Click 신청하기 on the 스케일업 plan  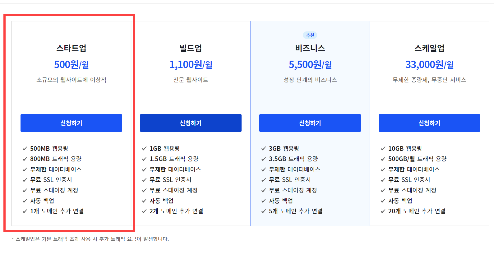[x=429, y=123]
